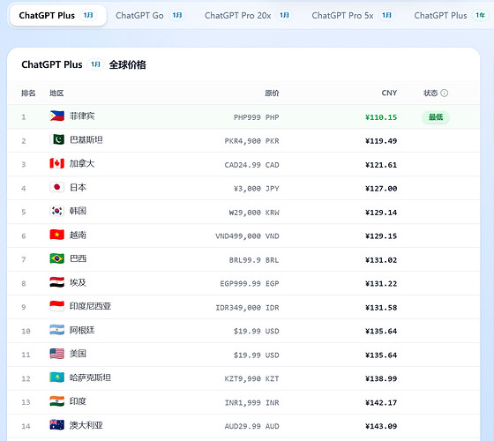Click the PHP999 PHP original price
The height and width of the screenshot is (441, 494).
pyautogui.click(x=256, y=117)
